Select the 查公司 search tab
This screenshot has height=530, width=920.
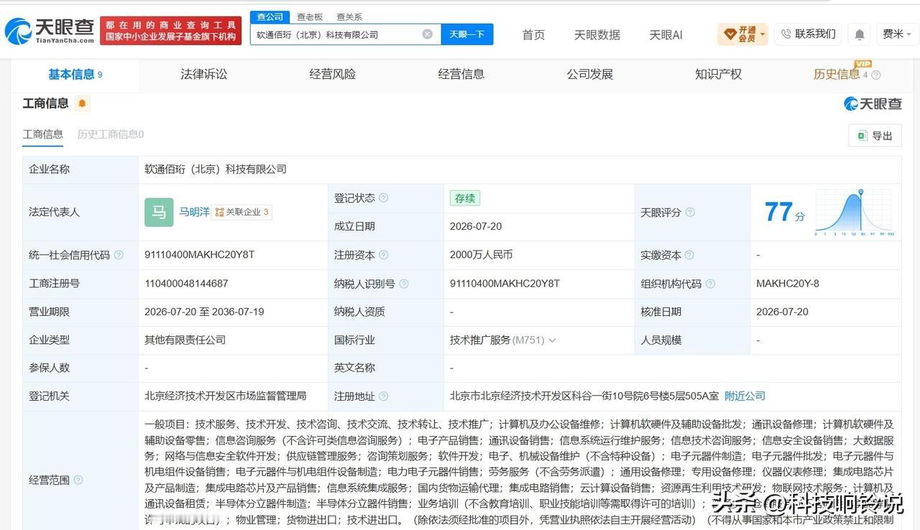pyautogui.click(x=270, y=17)
